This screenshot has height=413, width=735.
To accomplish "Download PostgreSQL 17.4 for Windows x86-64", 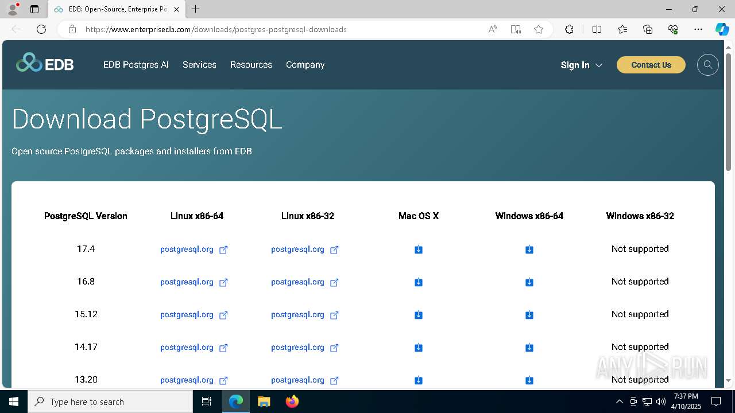I will [529, 250].
